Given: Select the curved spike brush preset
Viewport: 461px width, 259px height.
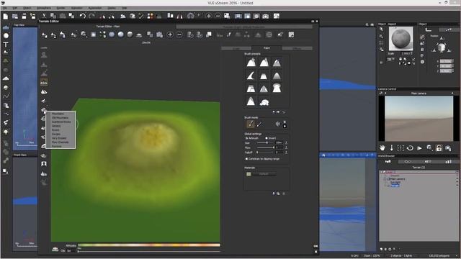Looking at the screenshot, I should [251, 76].
